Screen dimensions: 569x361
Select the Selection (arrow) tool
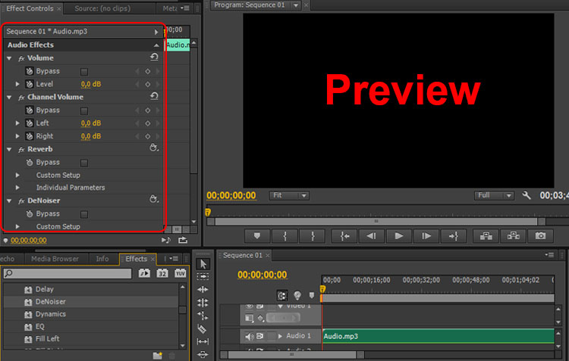click(203, 264)
